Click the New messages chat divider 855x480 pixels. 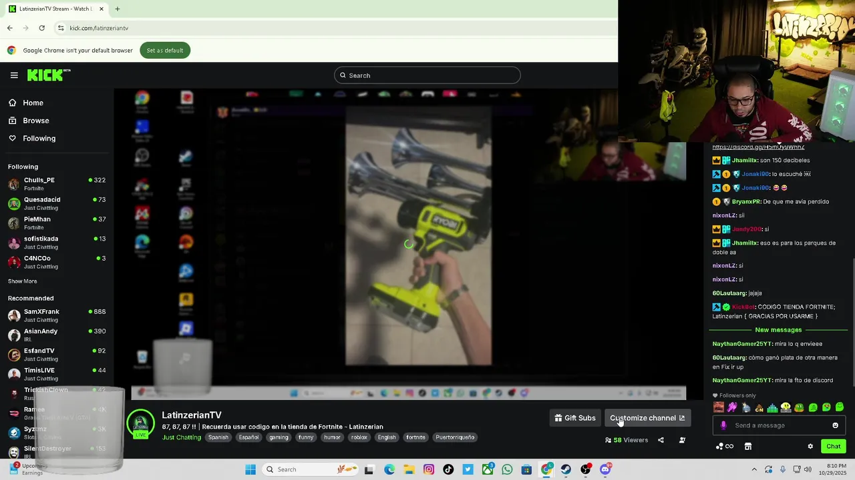click(778, 330)
